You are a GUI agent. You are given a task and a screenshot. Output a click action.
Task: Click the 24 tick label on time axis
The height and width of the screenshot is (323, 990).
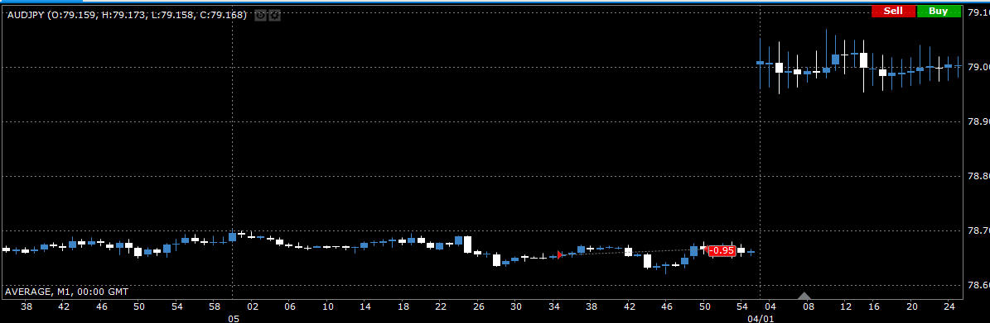[x=949, y=306]
